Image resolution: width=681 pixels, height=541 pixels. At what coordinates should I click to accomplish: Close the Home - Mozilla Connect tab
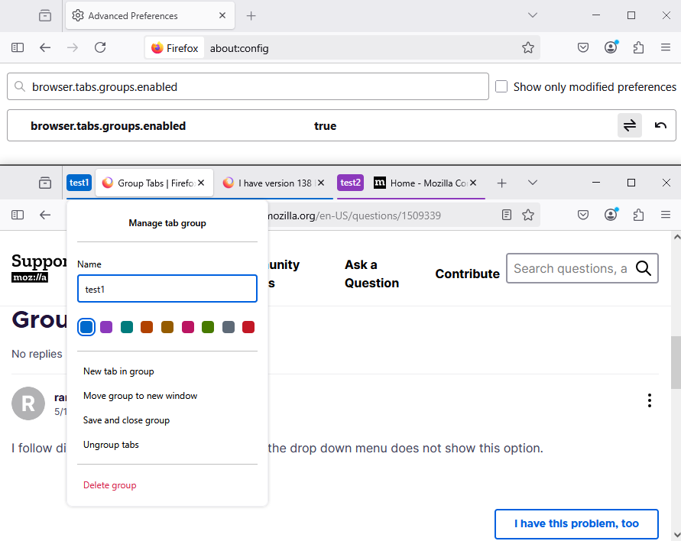(473, 183)
